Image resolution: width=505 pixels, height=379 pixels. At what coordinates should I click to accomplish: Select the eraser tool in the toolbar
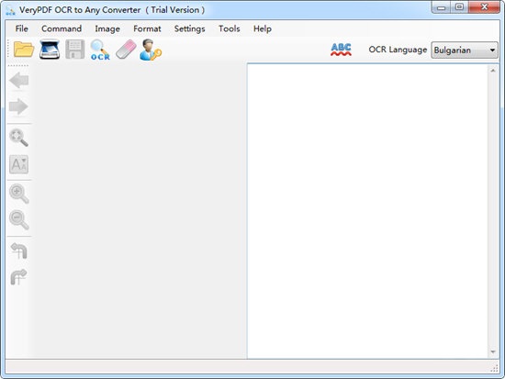tap(126, 50)
